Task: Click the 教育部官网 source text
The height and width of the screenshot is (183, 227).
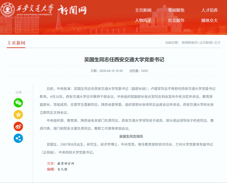Action: click(x=66, y=163)
